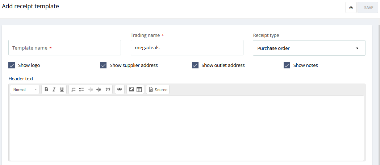Toggle bold formatting in header editor
The height and width of the screenshot is (165, 380).
click(x=46, y=89)
